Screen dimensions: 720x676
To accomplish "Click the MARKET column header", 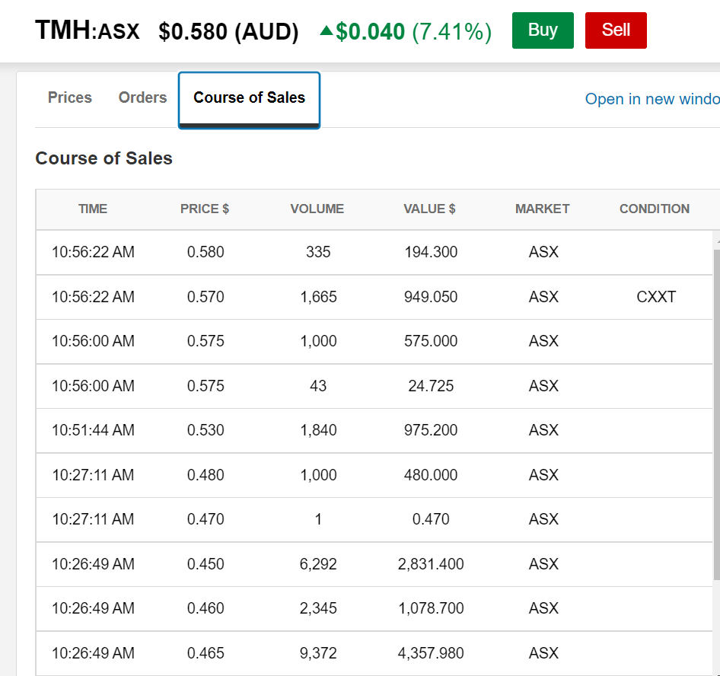I will coord(543,209).
